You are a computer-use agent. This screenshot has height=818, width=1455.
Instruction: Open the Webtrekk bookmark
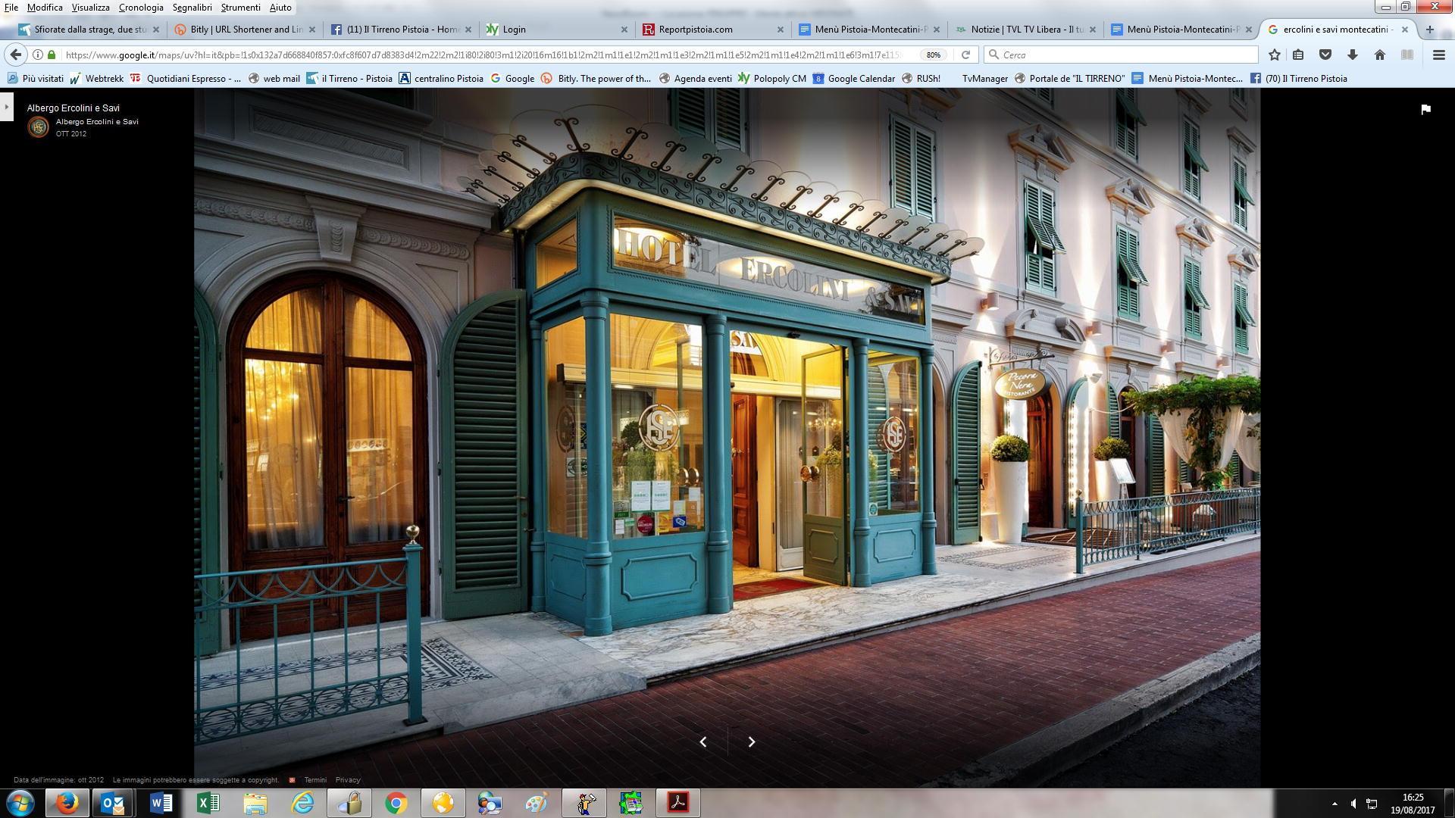pos(96,78)
